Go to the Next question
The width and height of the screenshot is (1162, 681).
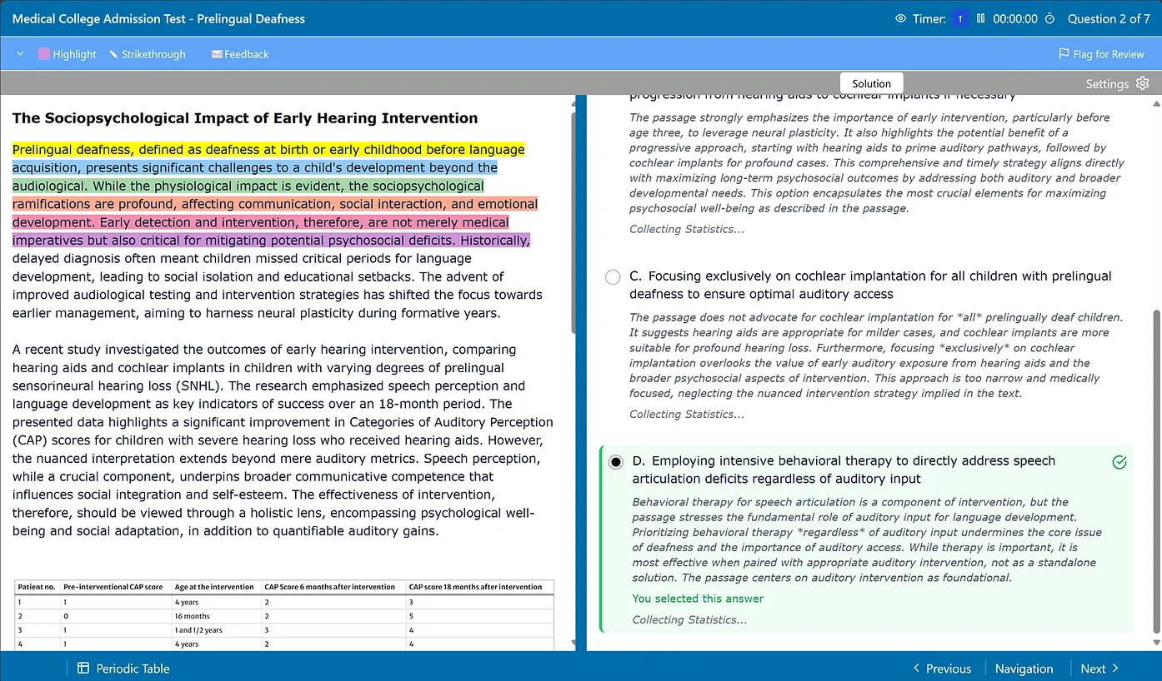click(1099, 668)
